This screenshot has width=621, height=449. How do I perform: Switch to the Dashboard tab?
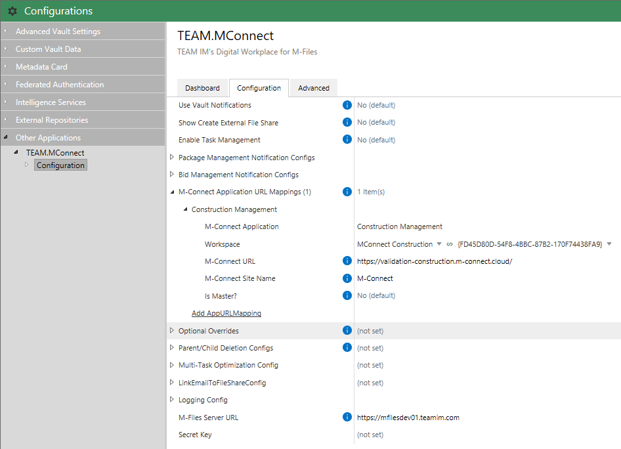[202, 88]
